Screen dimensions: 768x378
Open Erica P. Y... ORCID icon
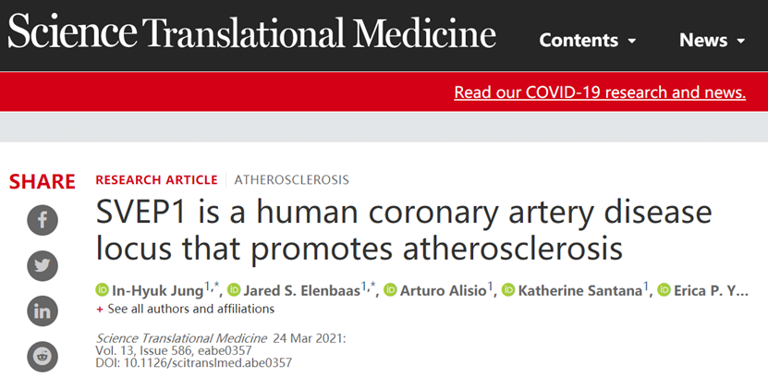click(x=664, y=290)
